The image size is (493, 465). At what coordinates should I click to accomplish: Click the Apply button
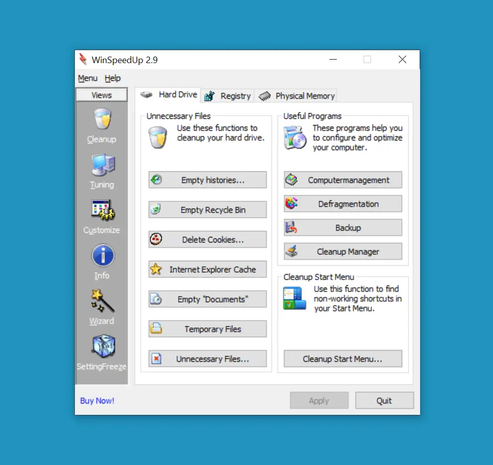pyautogui.click(x=319, y=400)
